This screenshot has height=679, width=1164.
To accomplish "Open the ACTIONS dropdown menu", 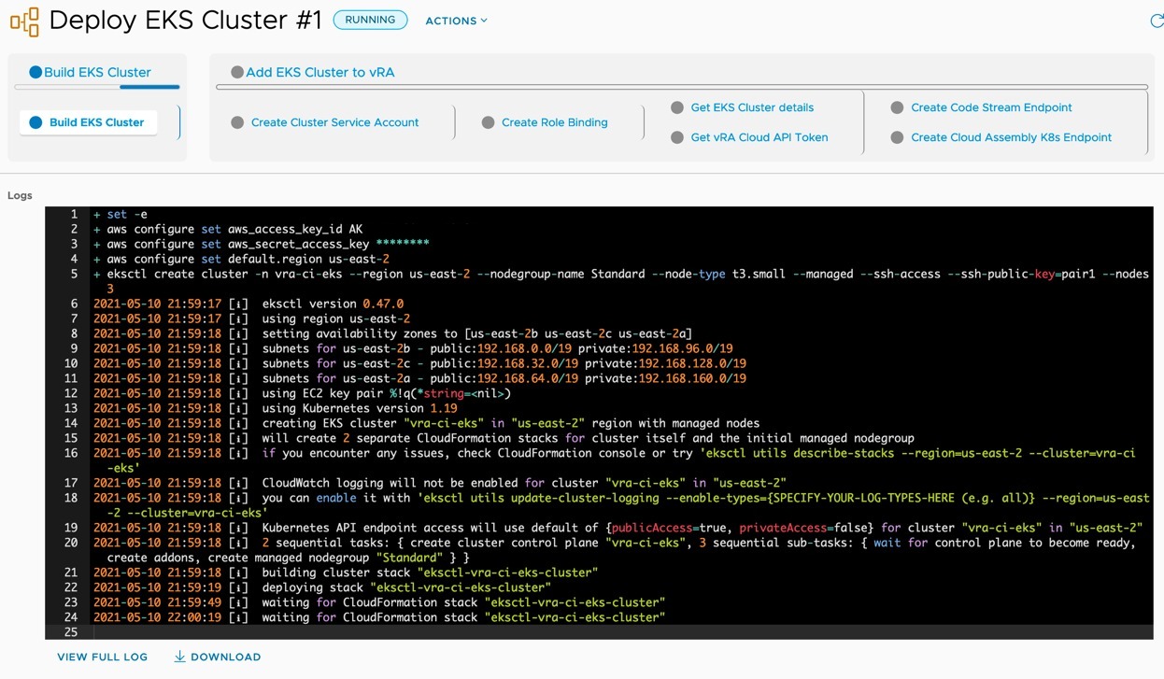I will click(x=456, y=21).
